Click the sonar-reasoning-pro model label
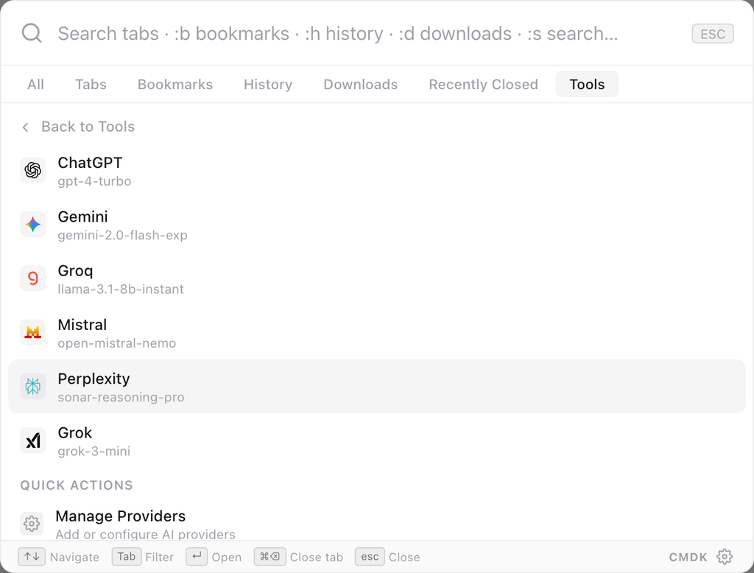 tap(121, 398)
